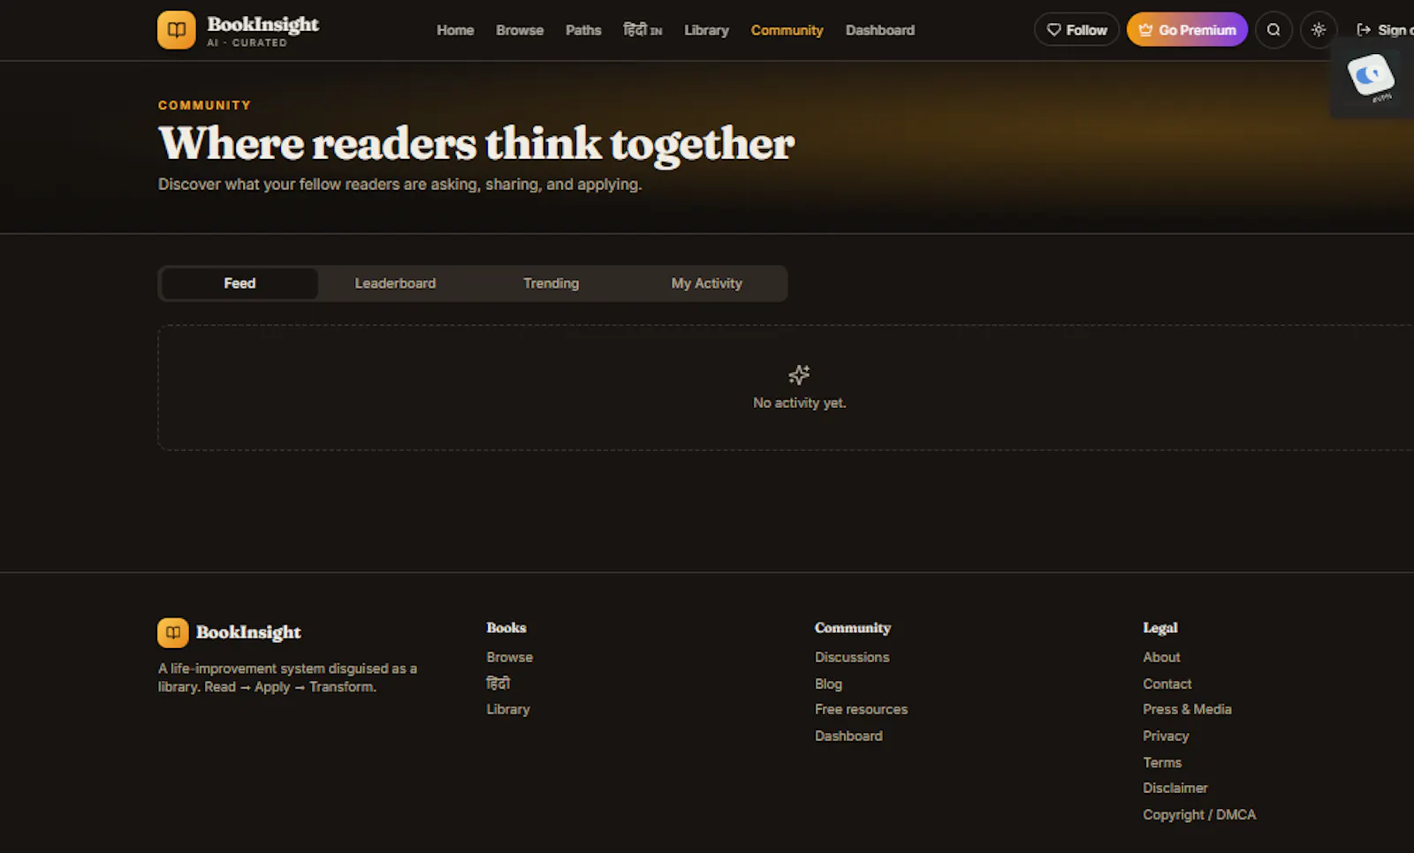Click the BookInsight wordmark in header

pos(262,25)
